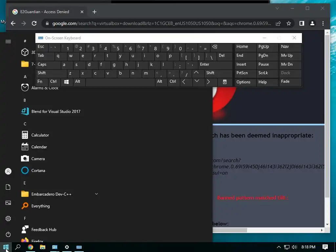Viewport: 336px width, 252px height.
Task: Open Feedback Hub from Start menu
Action: (x=60, y=229)
